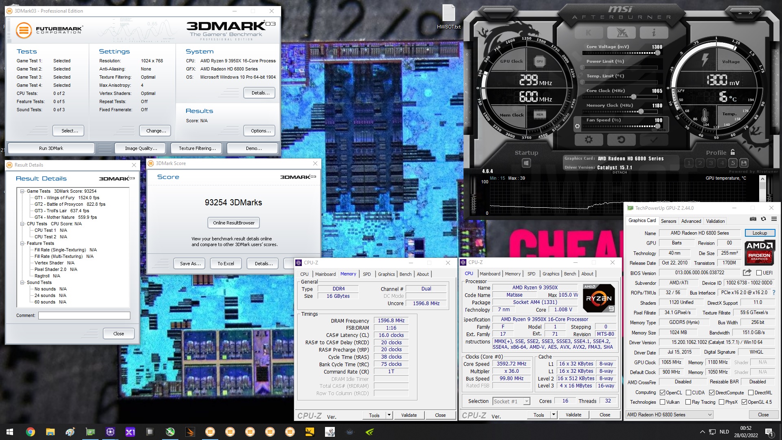Open the GPU-Z hamburger menu

[x=774, y=219]
